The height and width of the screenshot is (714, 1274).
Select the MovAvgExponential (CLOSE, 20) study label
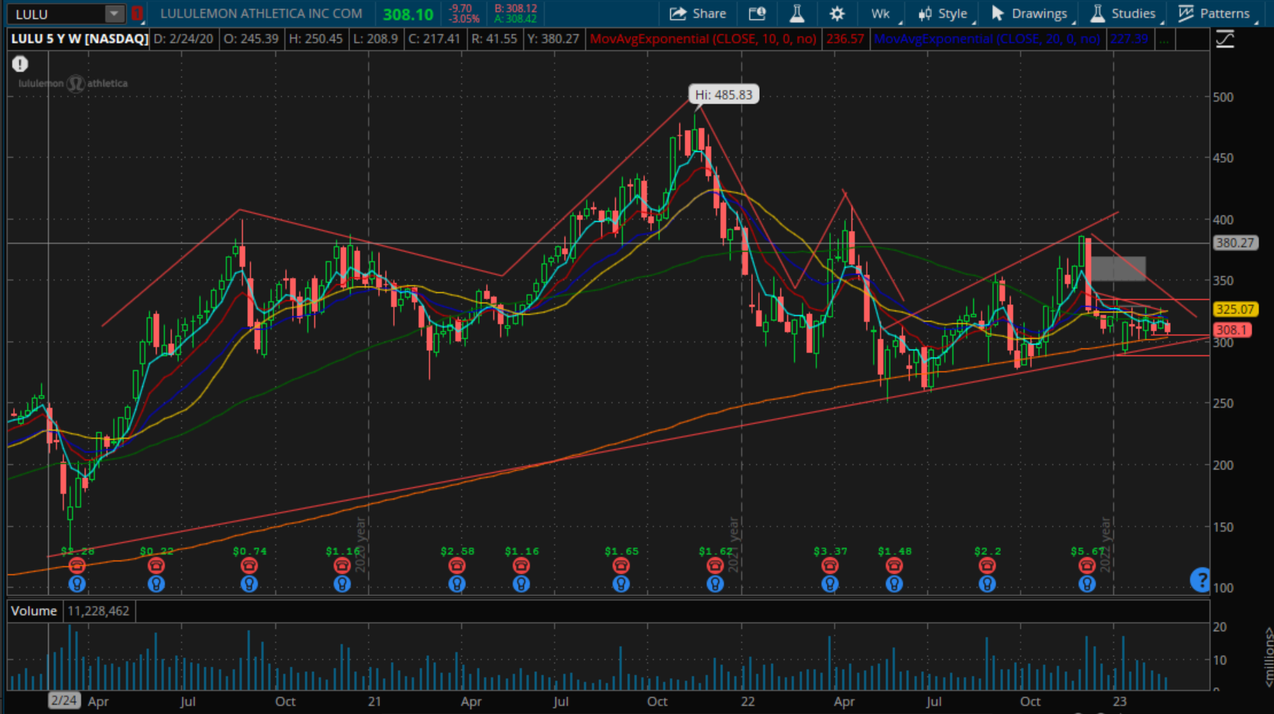click(987, 39)
